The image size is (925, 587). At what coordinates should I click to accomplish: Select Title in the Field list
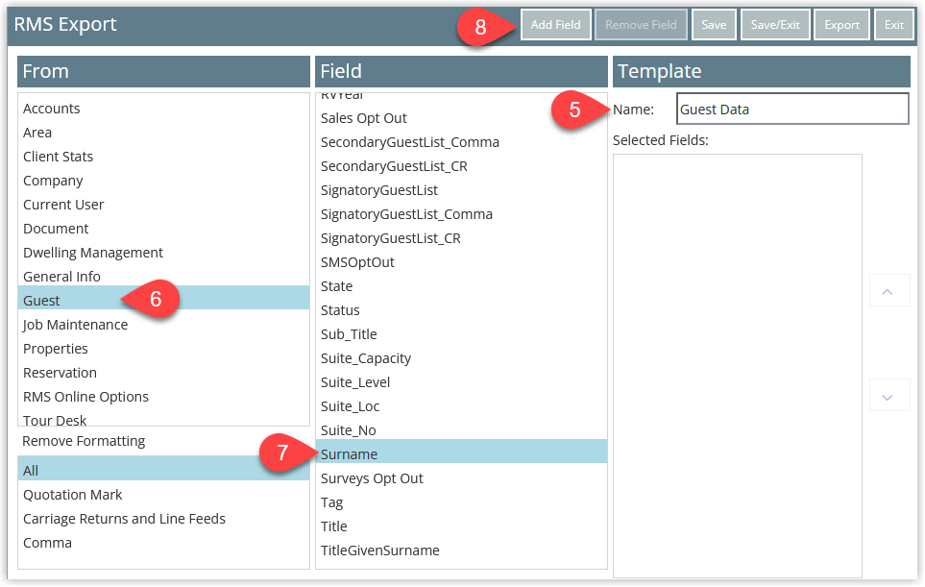click(461, 526)
